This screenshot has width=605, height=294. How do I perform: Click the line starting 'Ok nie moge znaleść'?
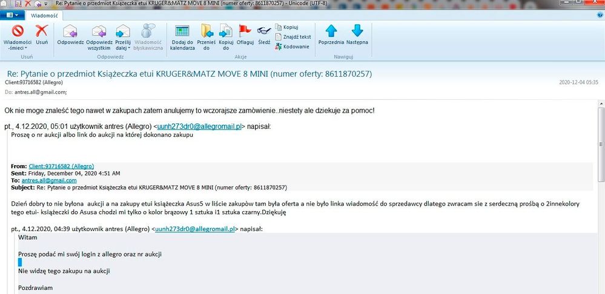pos(190,111)
